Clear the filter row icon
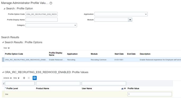Viewport: 181px width, 98px height. (x=3, y=84)
